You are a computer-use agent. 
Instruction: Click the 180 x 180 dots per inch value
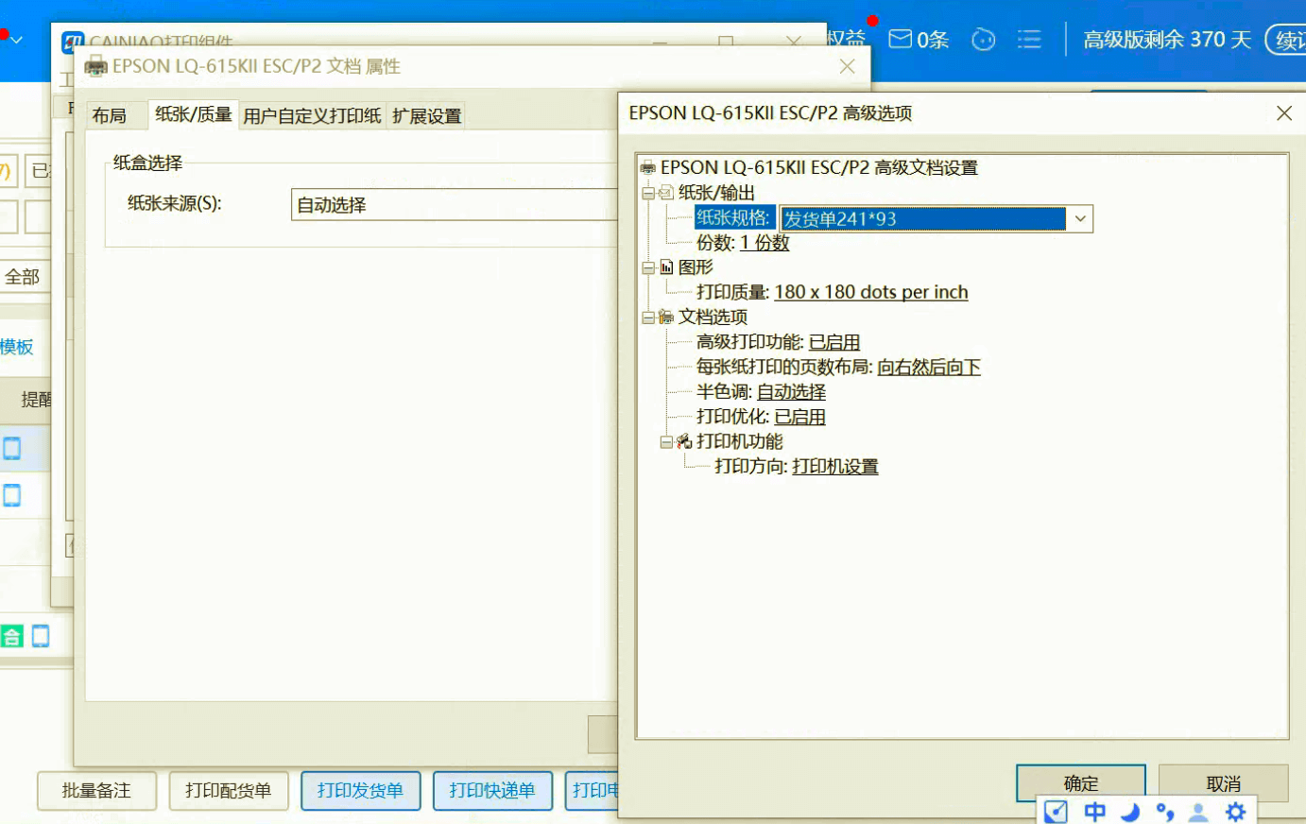point(871,292)
